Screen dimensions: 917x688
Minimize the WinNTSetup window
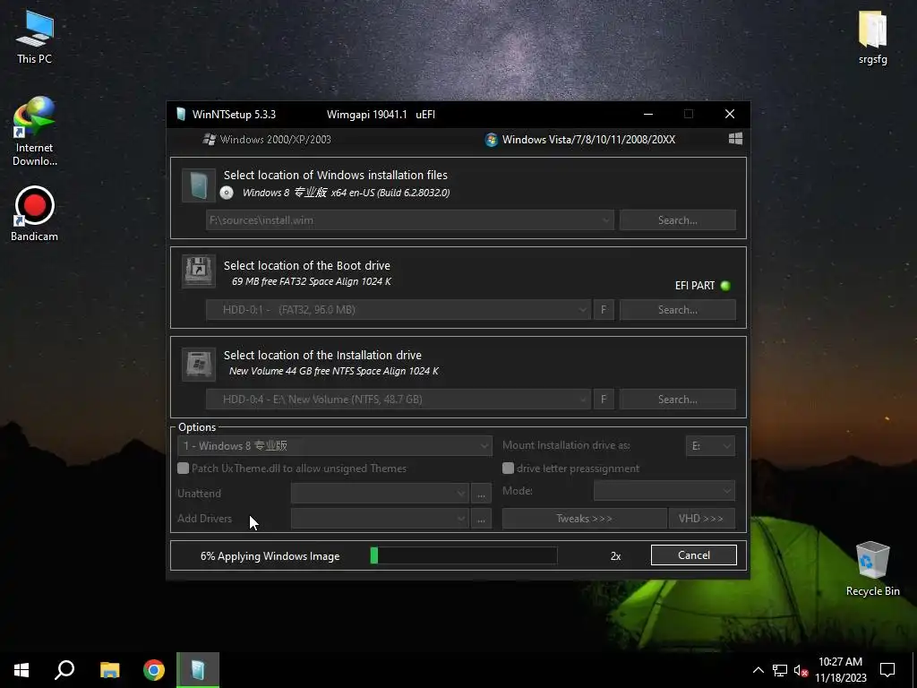click(x=648, y=114)
